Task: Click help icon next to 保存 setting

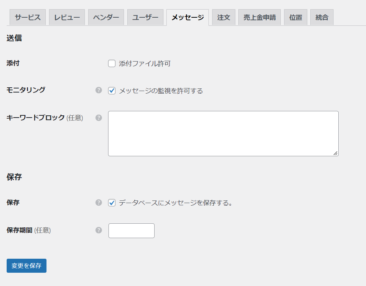Action: click(x=99, y=203)
